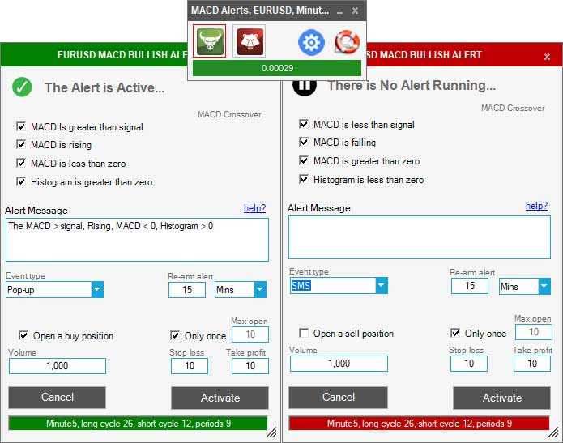Click the green 'EURUSD MACD BULLISH' title bar
563x443 pixels.
(94, 54)
